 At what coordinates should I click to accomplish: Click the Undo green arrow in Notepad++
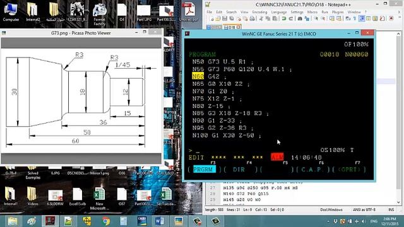[x=284, y=18]
